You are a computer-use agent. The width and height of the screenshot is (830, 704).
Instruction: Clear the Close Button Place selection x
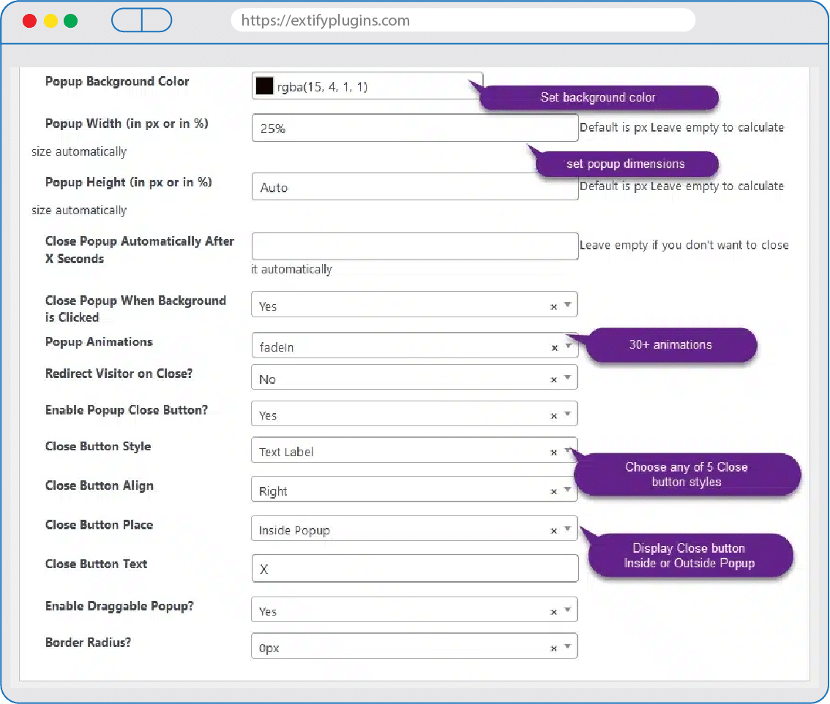(554, 531)
